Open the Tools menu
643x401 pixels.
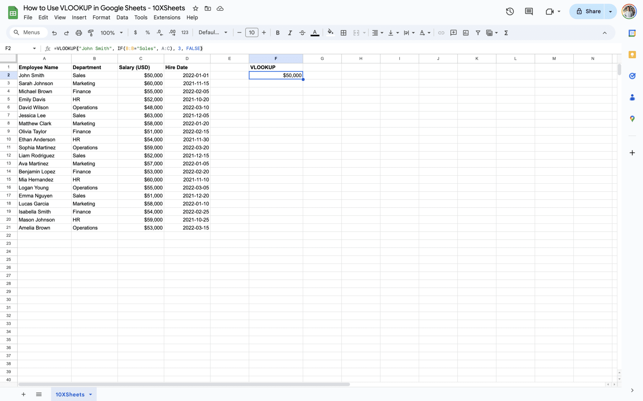141,18
